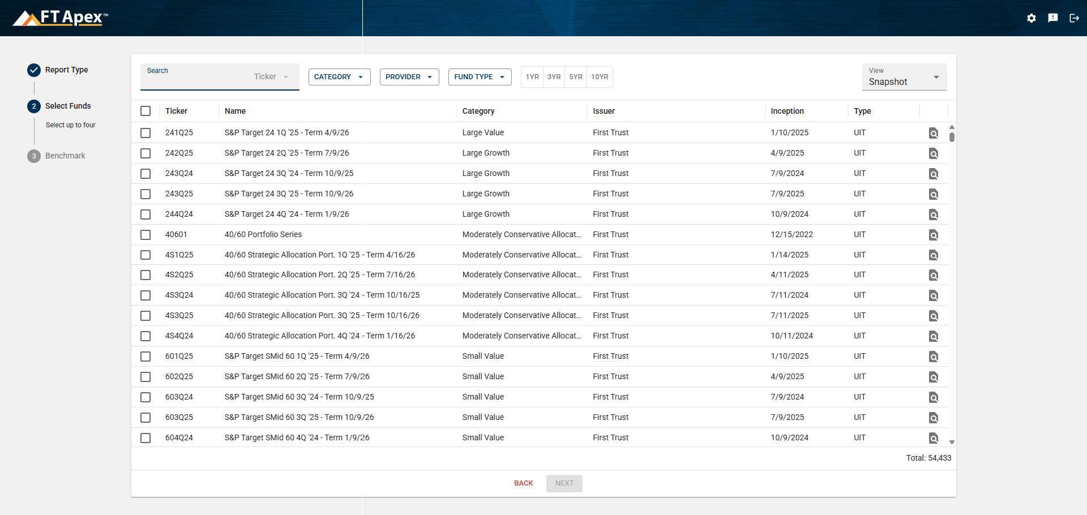Preview fund 241Q25 with magnifier icon

pyautogui.click(x=934, y=133)
